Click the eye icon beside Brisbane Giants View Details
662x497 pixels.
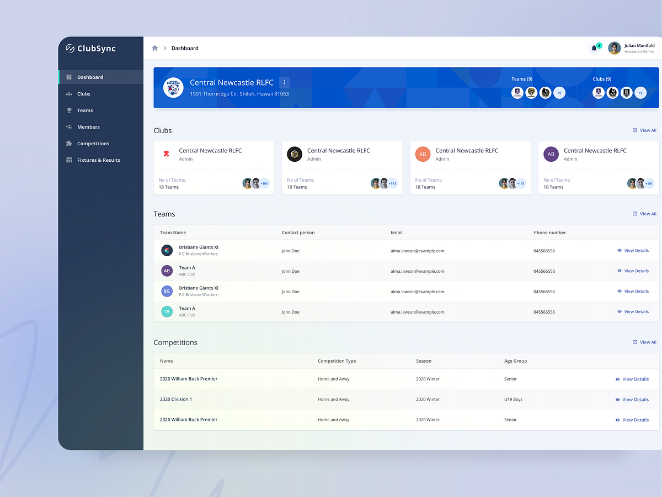(619, 250)
